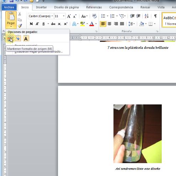The width and height of the screenshot is (176, 176).
Task: Click the Cut scissors icon
Action: (x=20, y=14)
